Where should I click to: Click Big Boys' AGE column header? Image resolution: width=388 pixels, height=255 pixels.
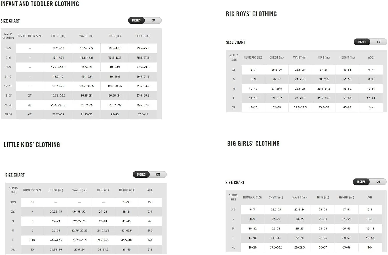click(370, 57)
